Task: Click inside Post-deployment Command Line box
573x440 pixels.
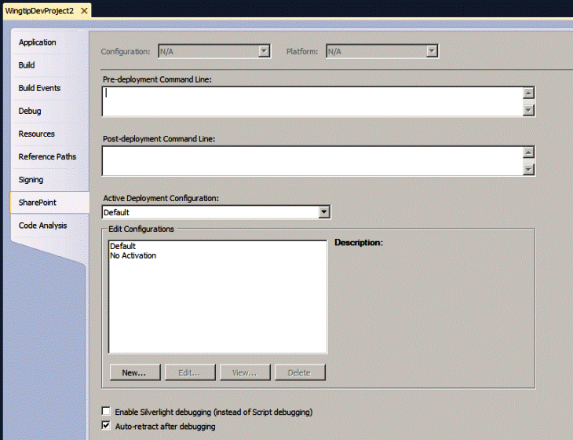Action: pos(312,161)
